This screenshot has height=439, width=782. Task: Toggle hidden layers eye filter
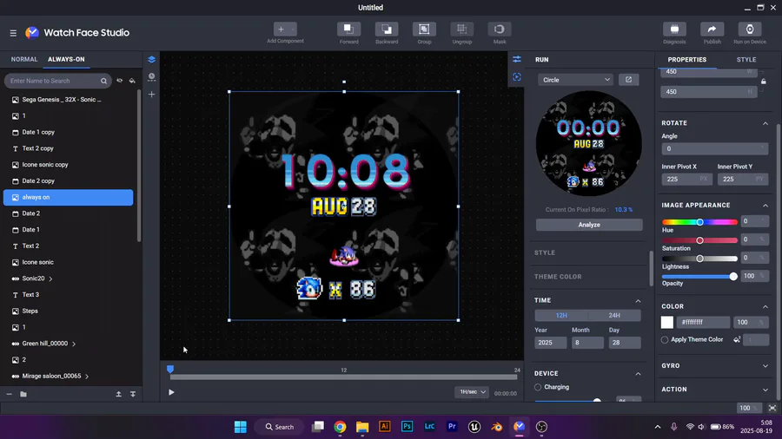pyautogui.click(x=120, y=81)
